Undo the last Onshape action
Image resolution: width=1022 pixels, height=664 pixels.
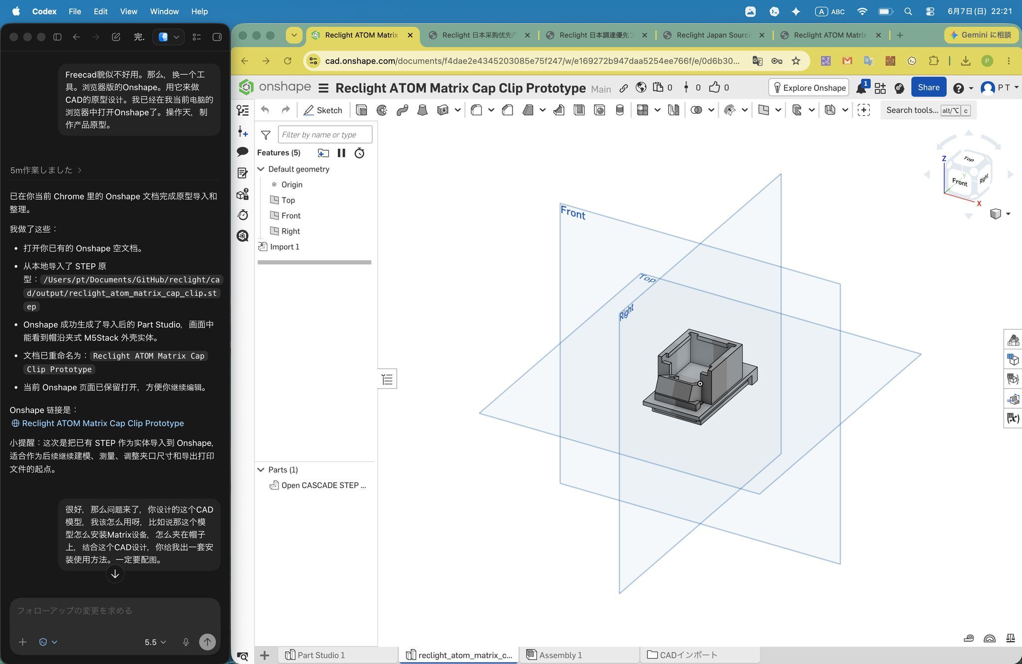tap(265, 110)
